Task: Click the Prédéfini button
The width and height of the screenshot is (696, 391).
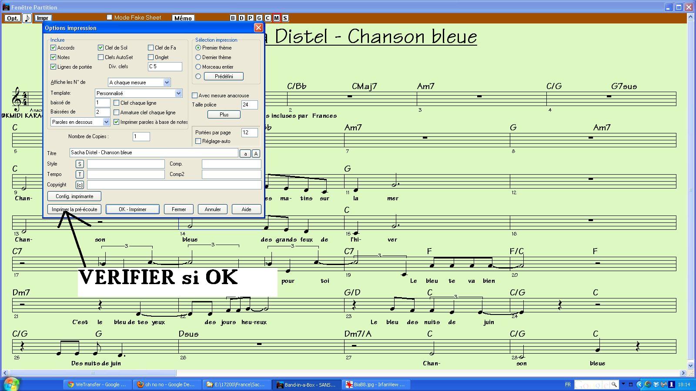Action: [x=224, y=76]
